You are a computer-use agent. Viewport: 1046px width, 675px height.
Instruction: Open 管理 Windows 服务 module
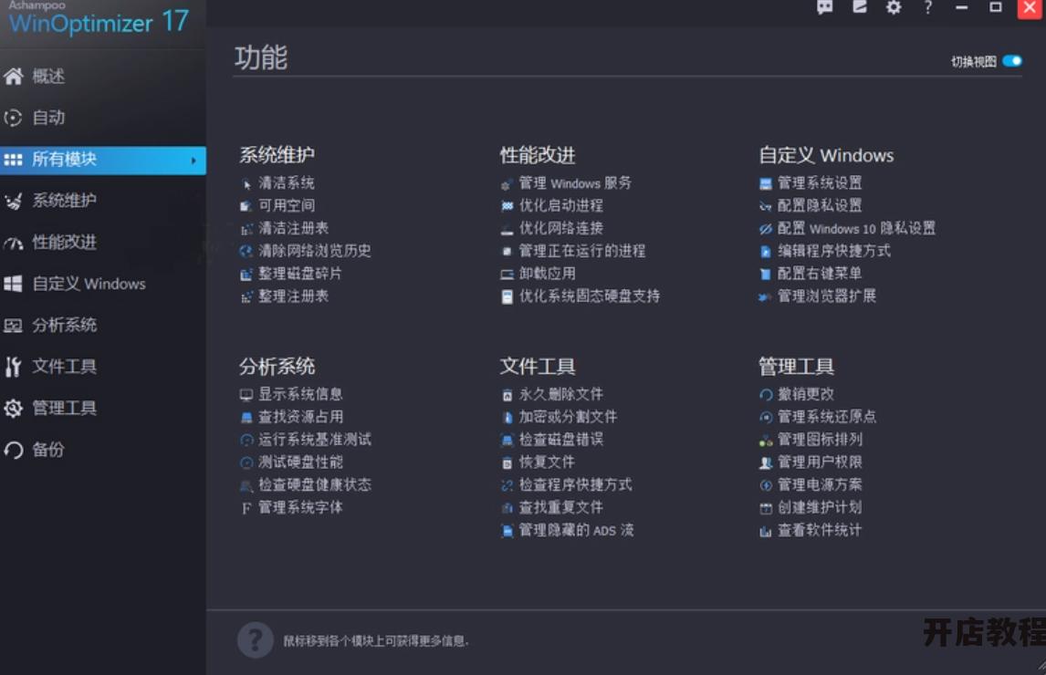(575, 182)
